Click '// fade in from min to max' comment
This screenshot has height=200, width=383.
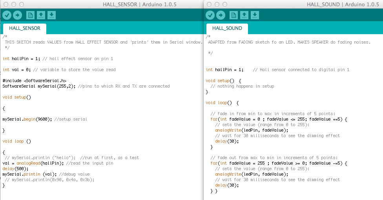(x=273, y=114)
